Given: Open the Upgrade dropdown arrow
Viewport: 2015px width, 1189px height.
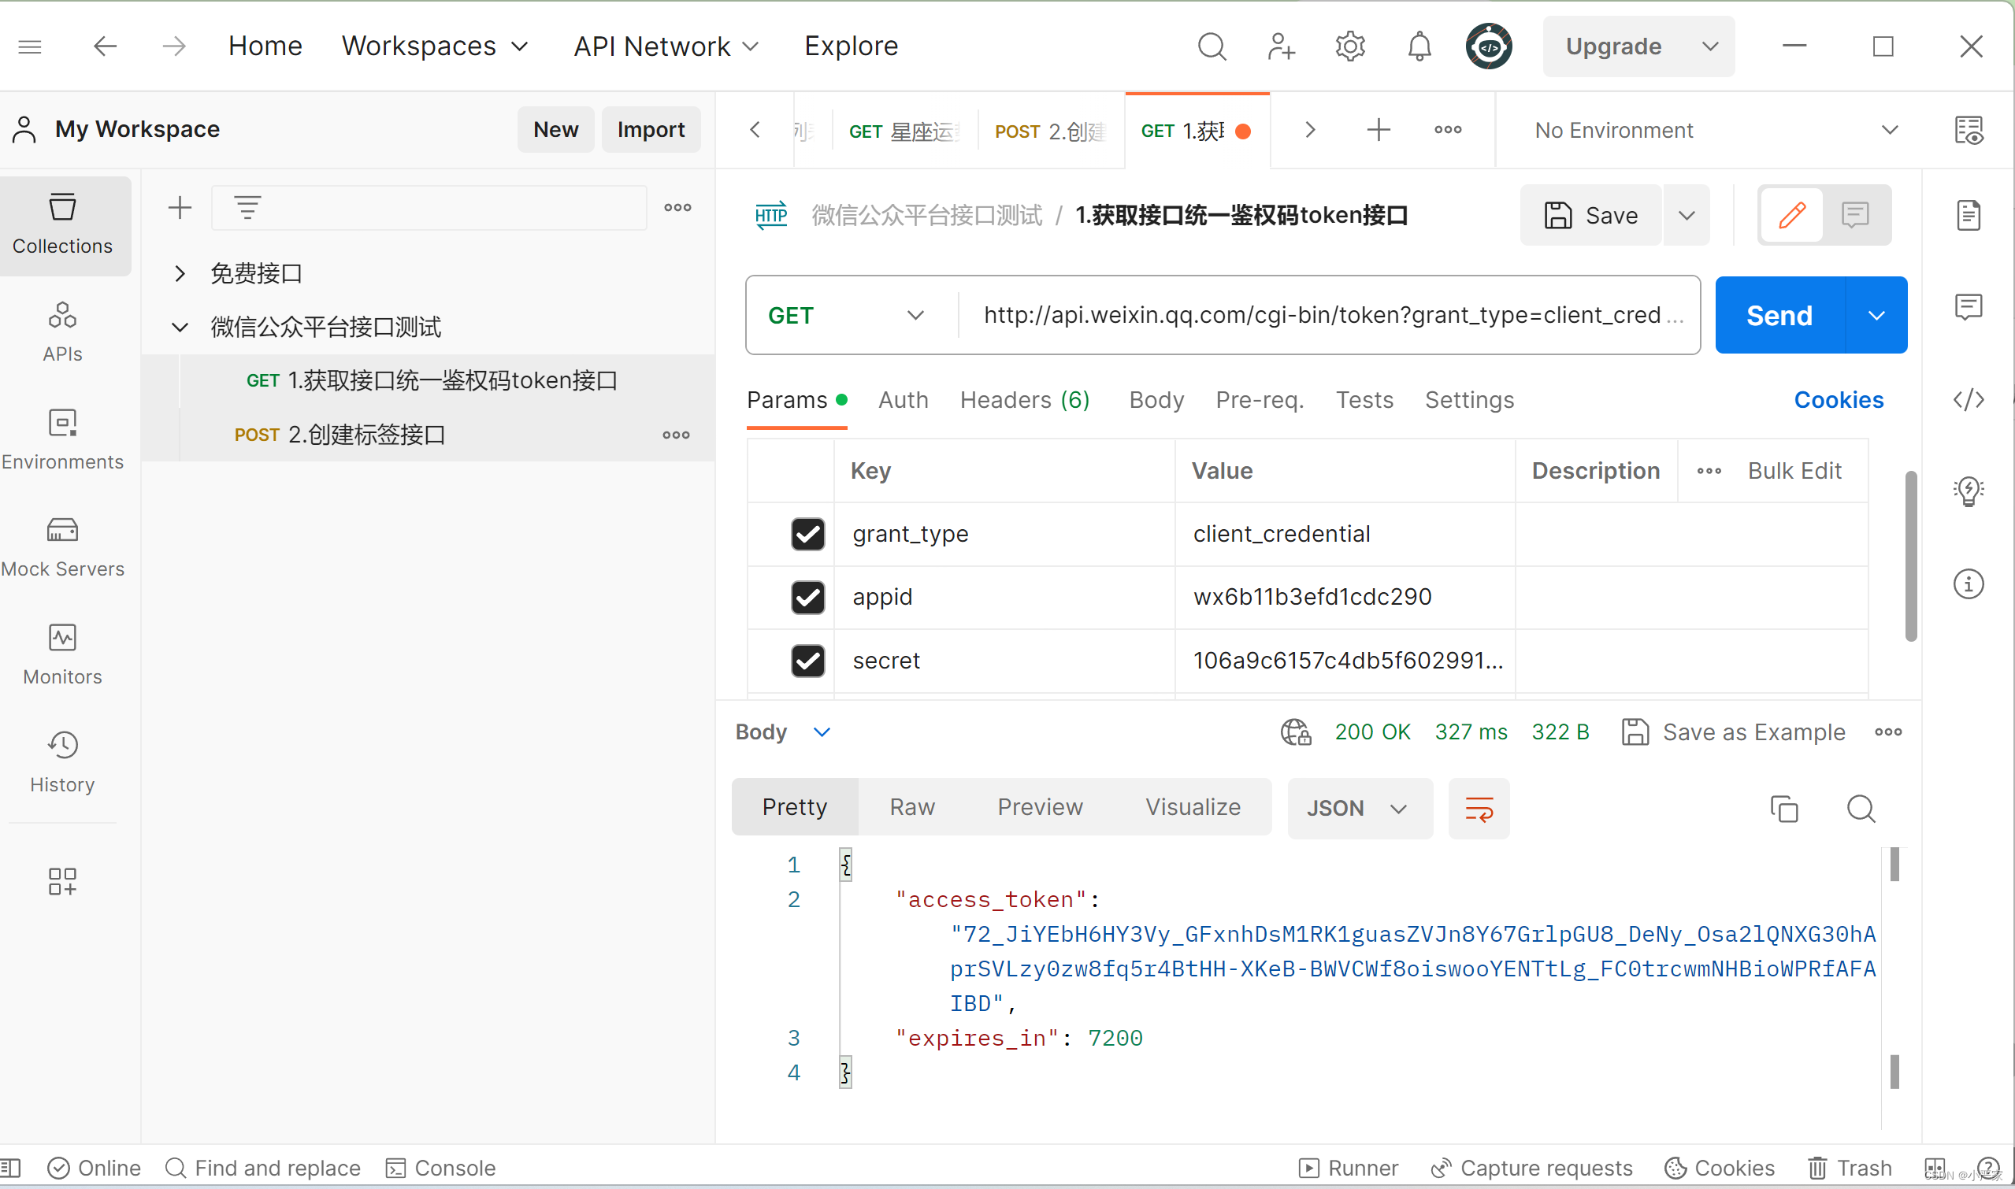Looking at the screenshot, I should 1709,46.
